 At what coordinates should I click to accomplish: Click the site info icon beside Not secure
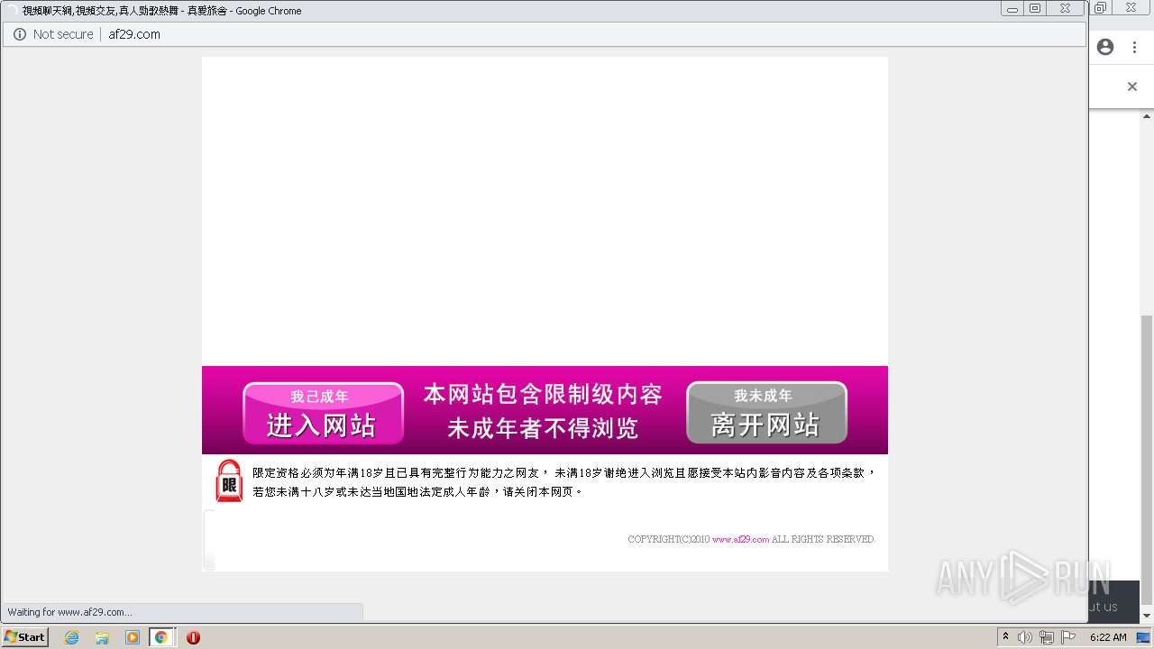click(20, 34)
